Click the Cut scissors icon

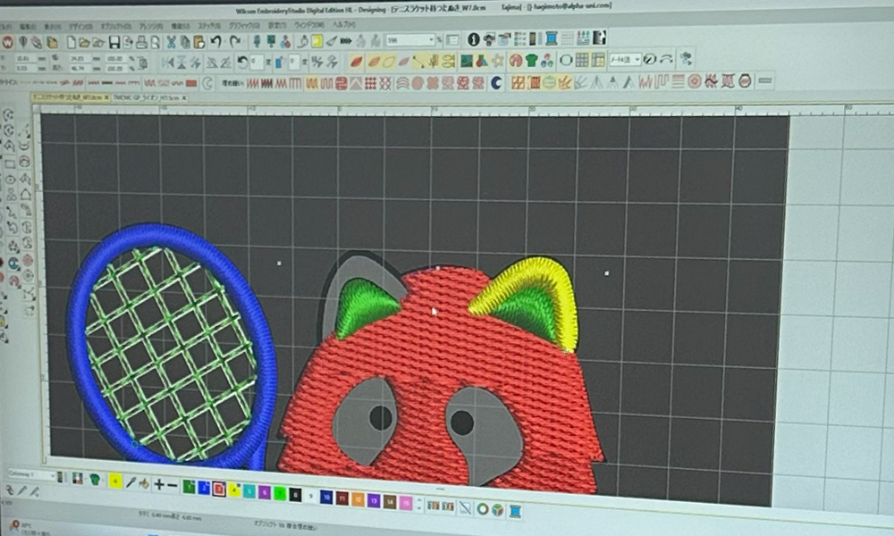click(171, 42)
